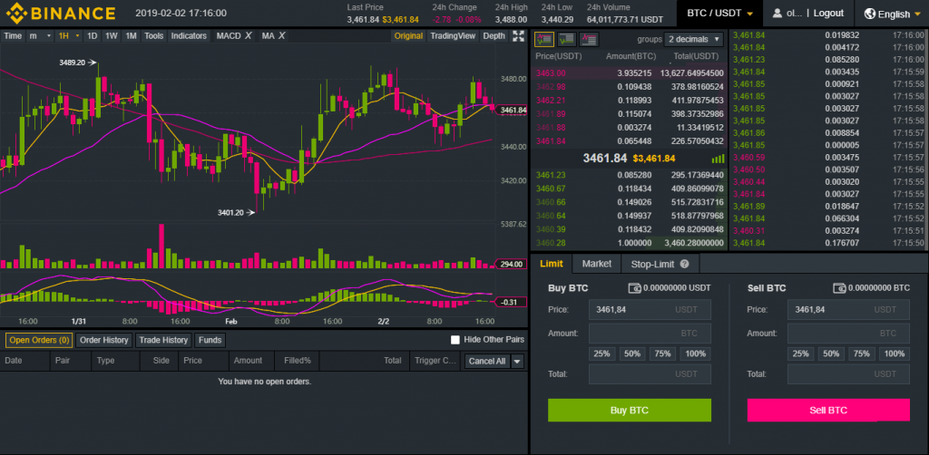Click the Logout link
This screenshot has height=455, width=929.
(828, 13)
